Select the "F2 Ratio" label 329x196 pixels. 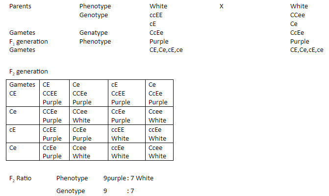[20, 178]
